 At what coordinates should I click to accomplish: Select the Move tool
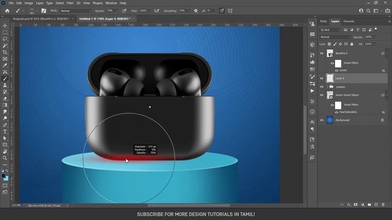[5, 26]
